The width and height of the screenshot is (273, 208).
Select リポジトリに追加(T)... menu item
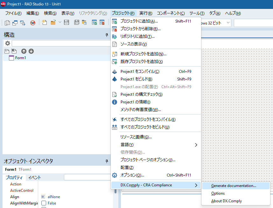[156, 37]
